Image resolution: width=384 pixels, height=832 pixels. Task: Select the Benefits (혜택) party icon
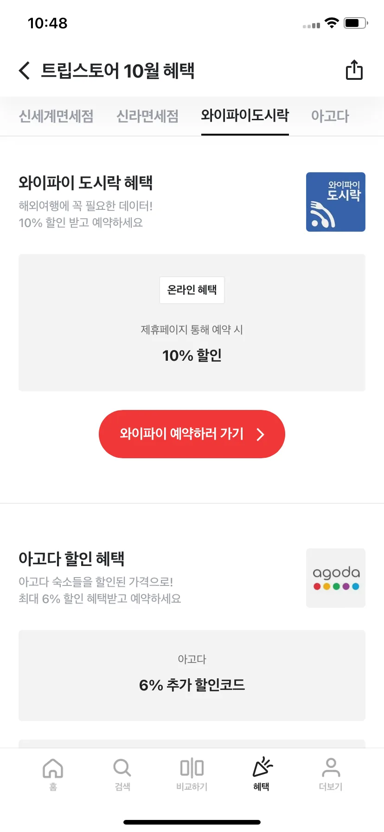(262, 767)
